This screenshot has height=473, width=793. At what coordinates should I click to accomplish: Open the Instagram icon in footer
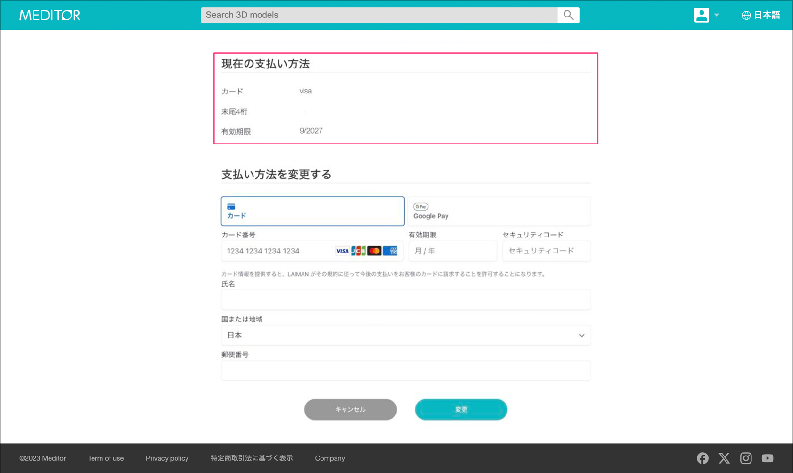click(746, 458)
